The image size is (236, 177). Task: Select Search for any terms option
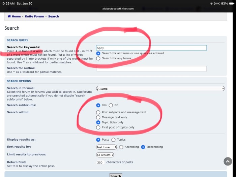pos(98,58)
